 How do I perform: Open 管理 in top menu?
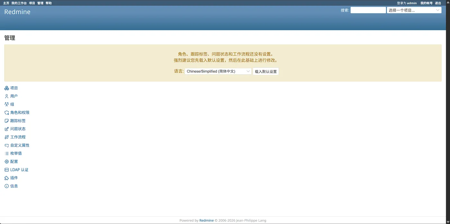click(40, 3)
